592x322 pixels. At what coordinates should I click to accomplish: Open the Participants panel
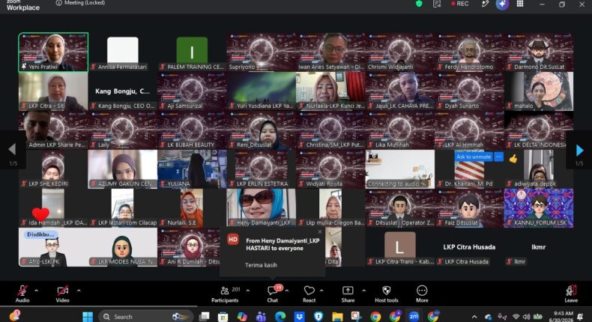[x=225, y=294]
